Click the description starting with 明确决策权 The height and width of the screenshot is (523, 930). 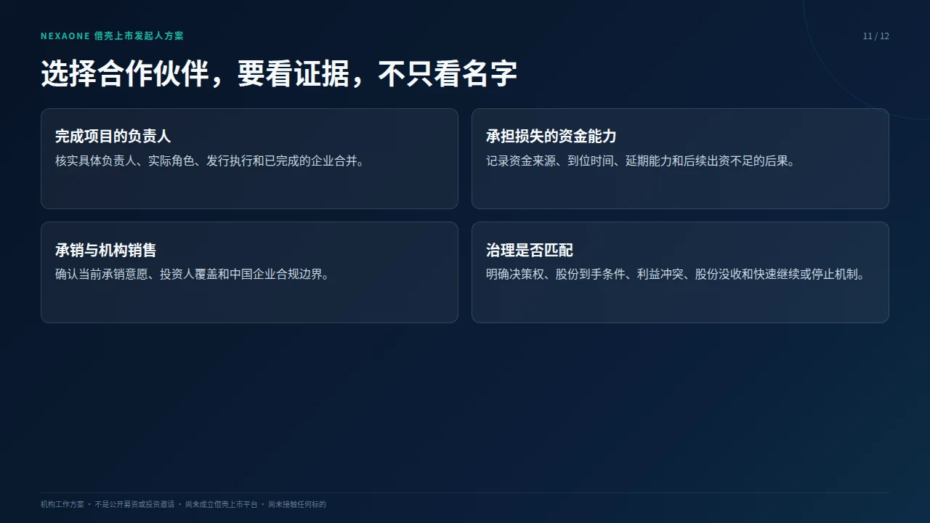pyautogui.click(x=676, y=275)
